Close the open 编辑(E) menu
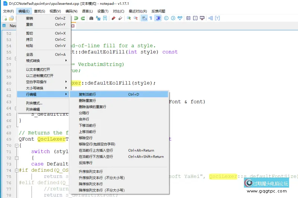Screen dimensions: 298x198 (24, 11)
